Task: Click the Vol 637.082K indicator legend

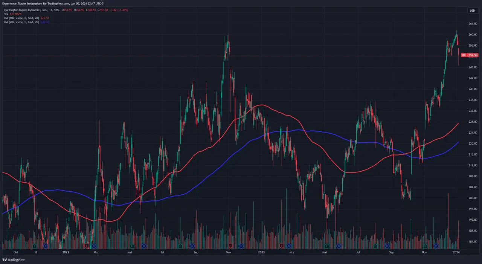Action: [x=13, y=14]
